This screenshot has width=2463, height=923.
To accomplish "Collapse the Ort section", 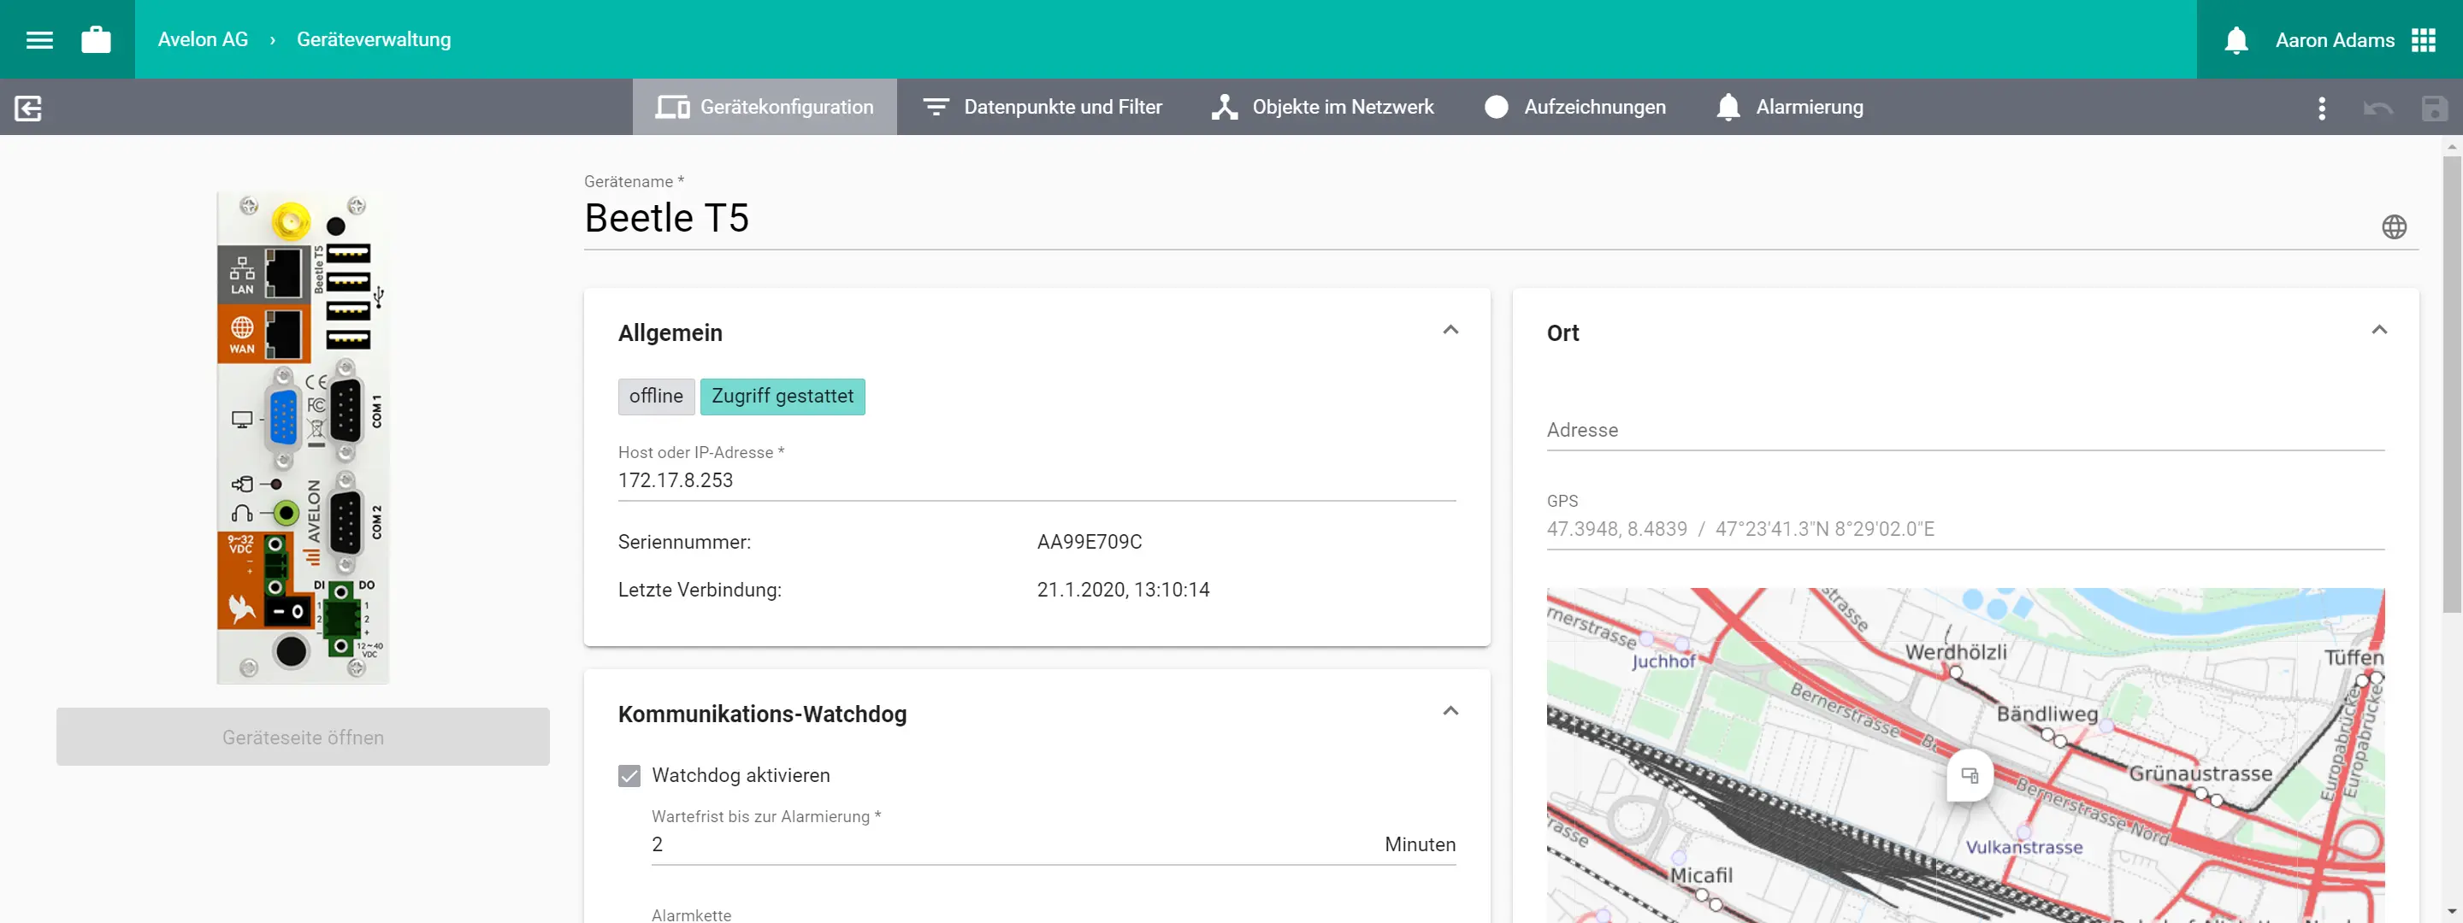I will tap(2379, 330).
